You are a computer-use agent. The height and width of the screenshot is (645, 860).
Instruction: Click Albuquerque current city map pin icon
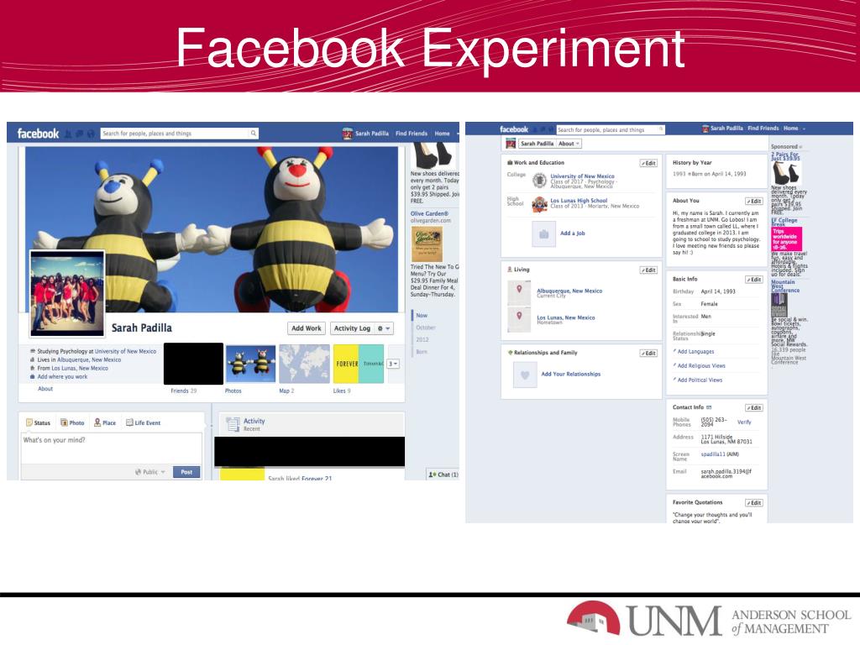coord(519,292)
